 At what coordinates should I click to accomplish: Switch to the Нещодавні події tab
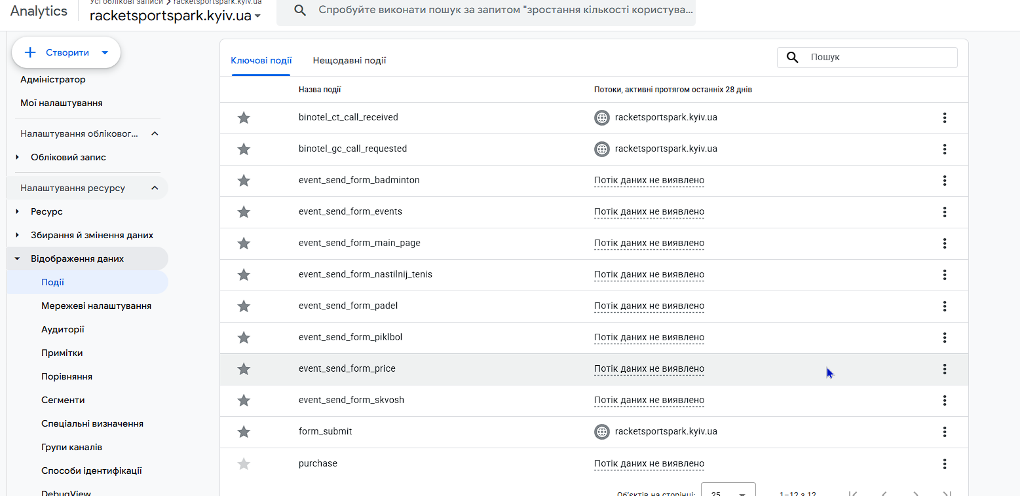coord(349,61)
